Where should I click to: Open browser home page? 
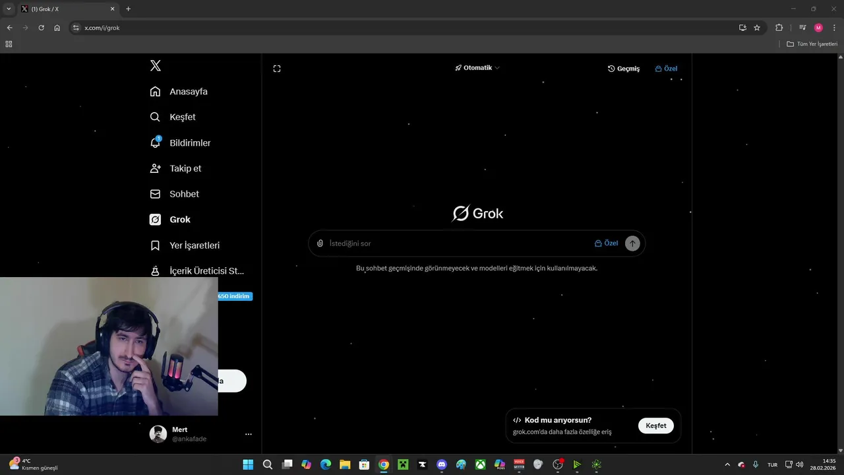(57, 28)
